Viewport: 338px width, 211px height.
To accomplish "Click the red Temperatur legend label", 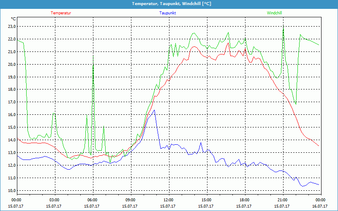I will pos(61,13).
